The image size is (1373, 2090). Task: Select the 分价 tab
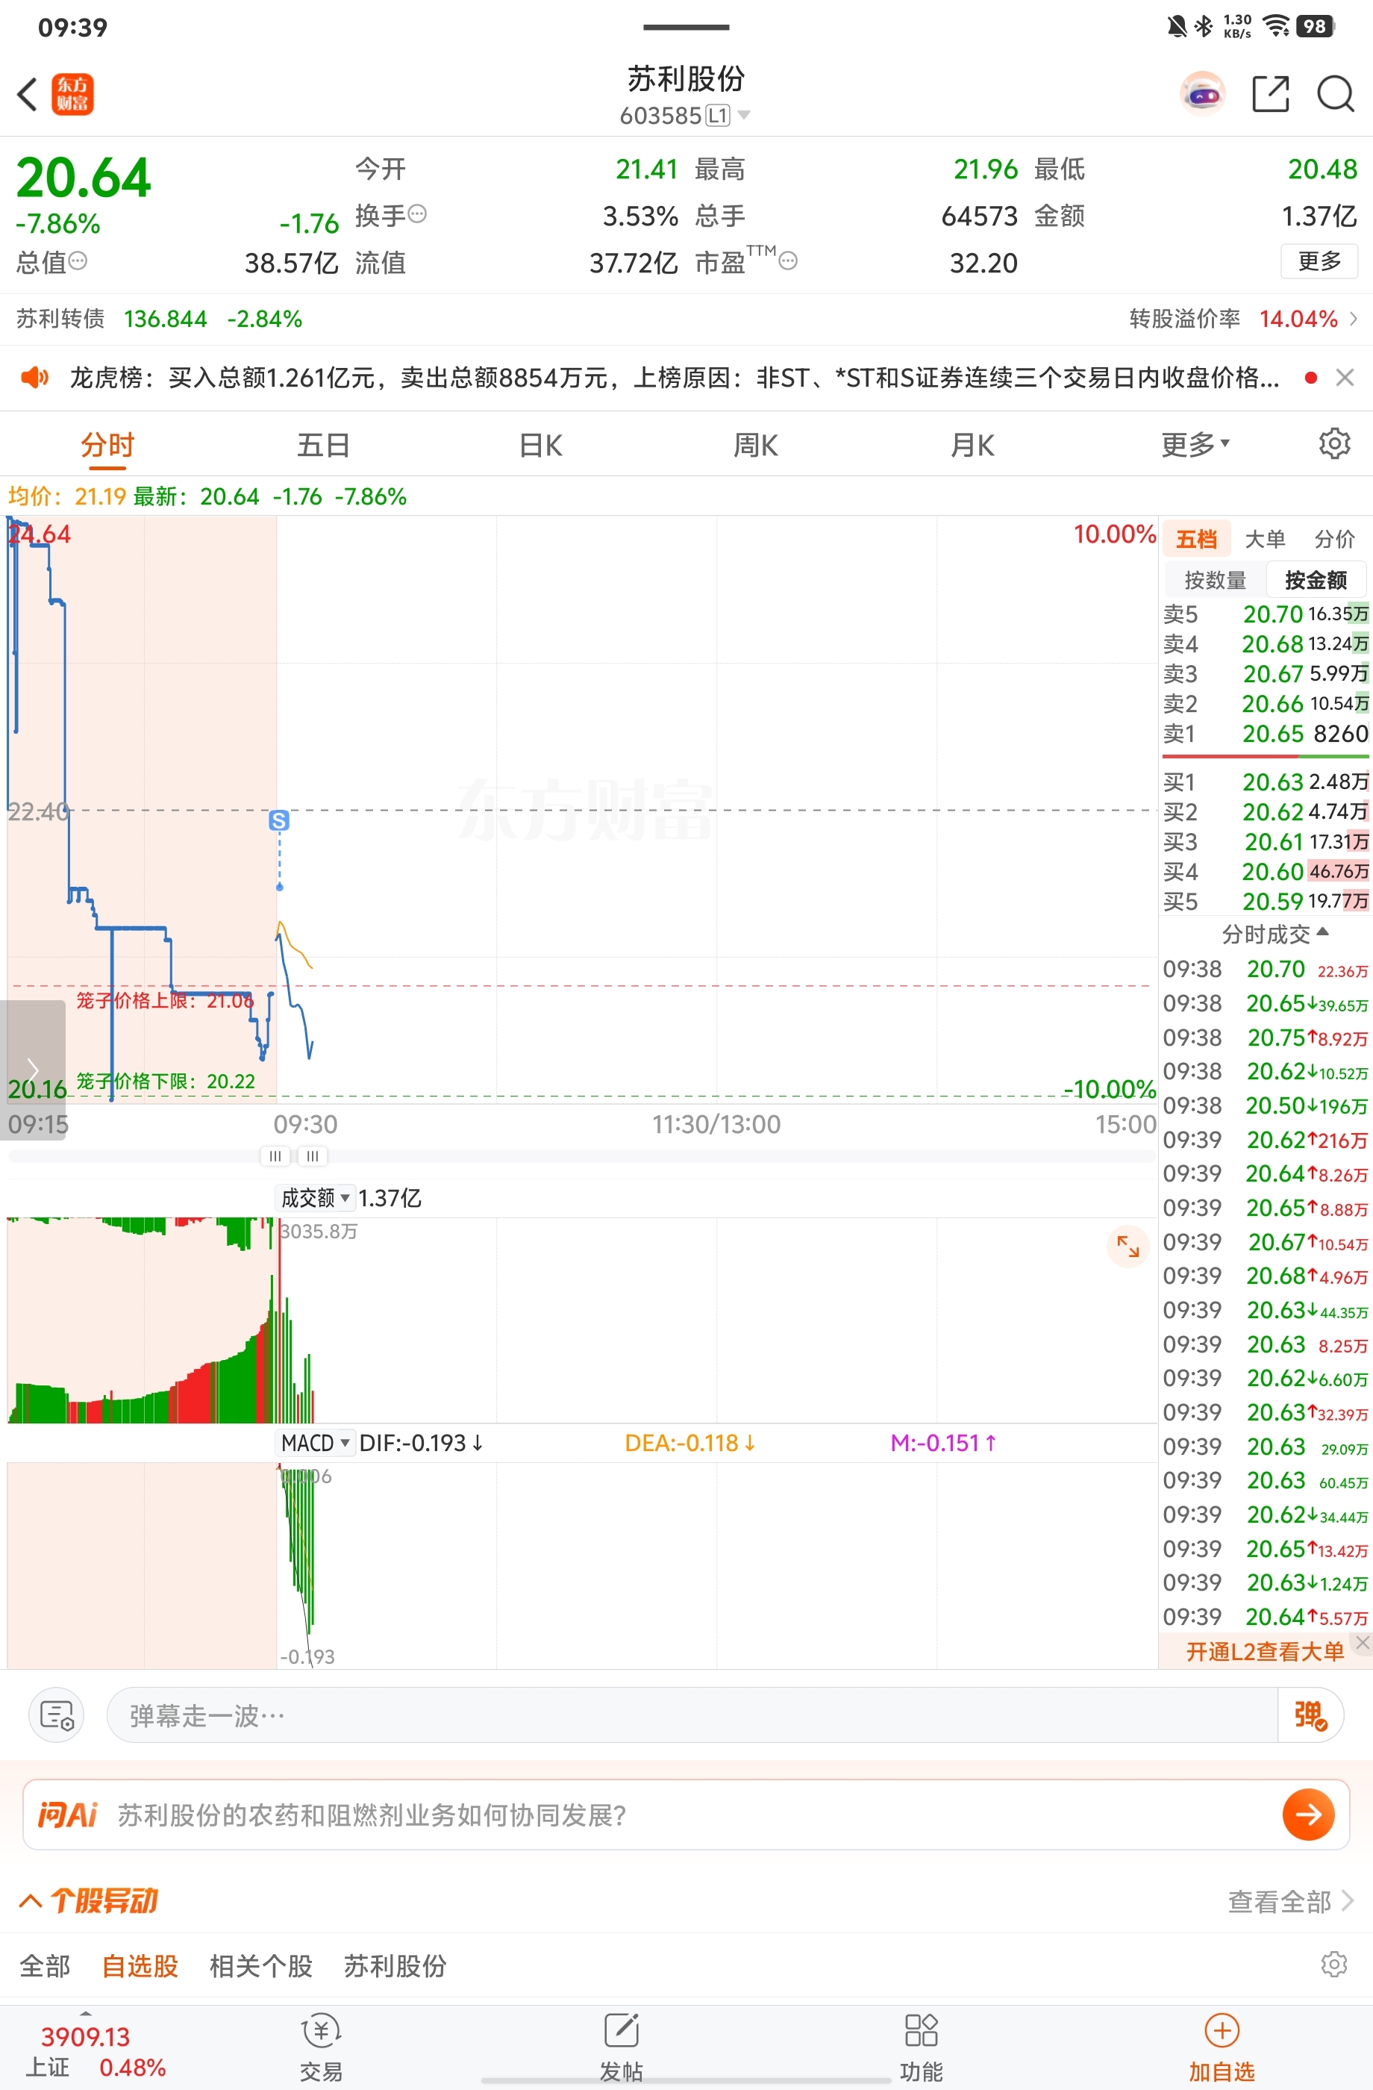point(1334,538)
